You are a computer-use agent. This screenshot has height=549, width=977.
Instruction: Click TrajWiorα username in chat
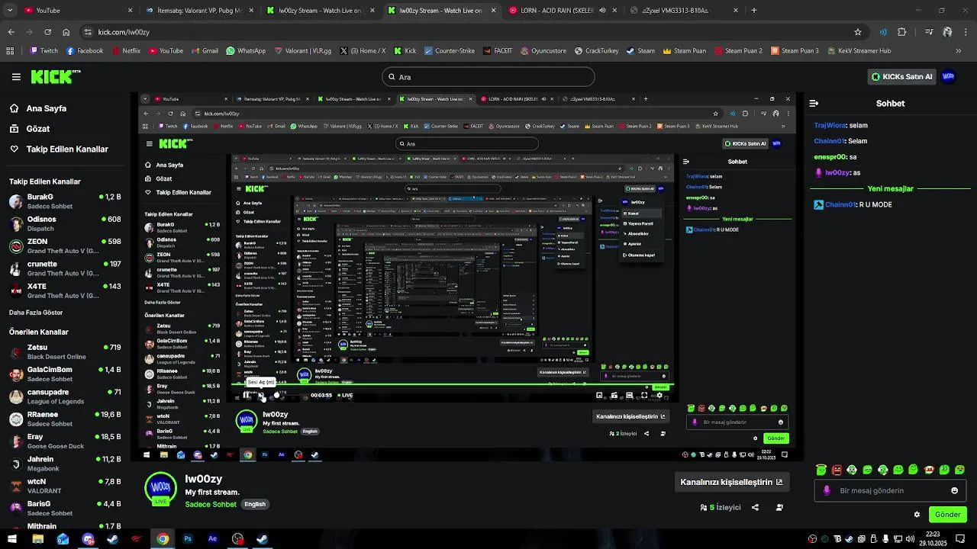click(830, 125)
